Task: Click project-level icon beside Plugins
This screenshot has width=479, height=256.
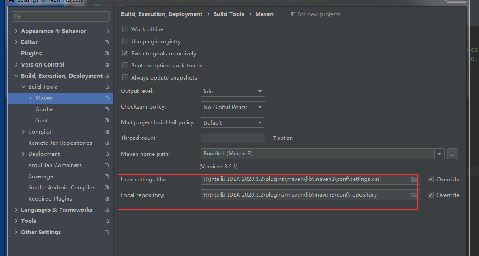Action: click(107, 53)
